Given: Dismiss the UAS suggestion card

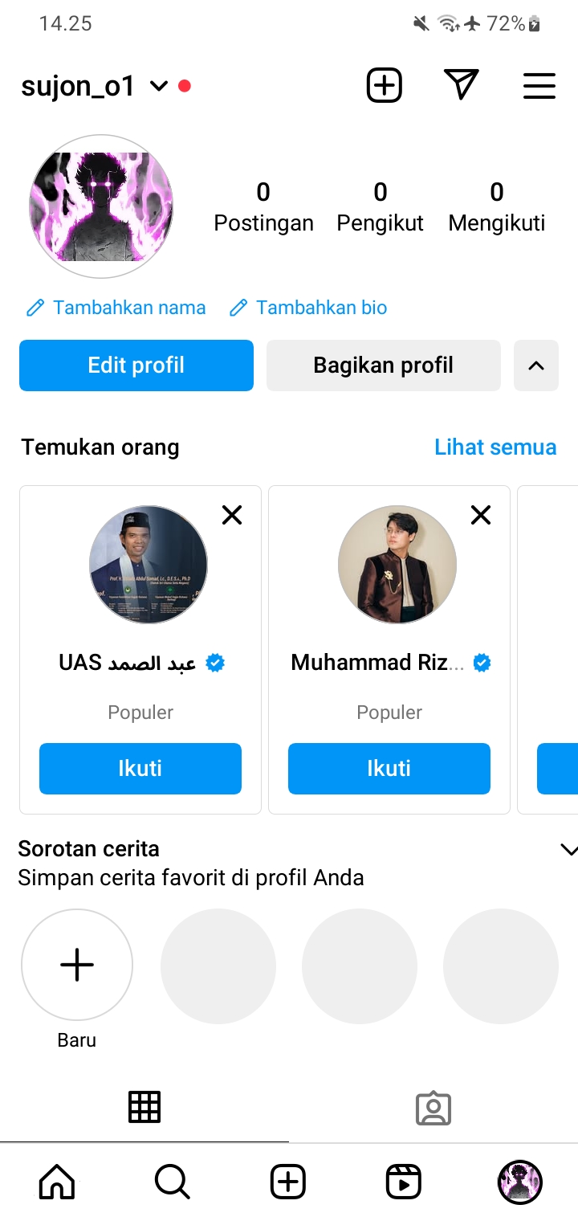Looking at the screenshot, I should [x=232, y=515].
